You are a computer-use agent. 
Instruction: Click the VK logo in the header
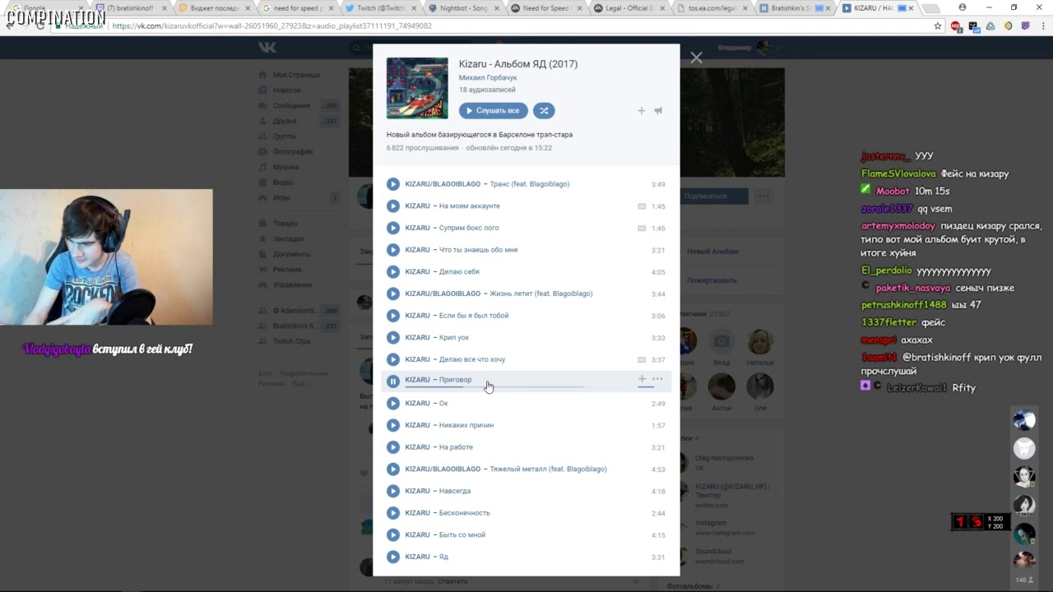267,48
